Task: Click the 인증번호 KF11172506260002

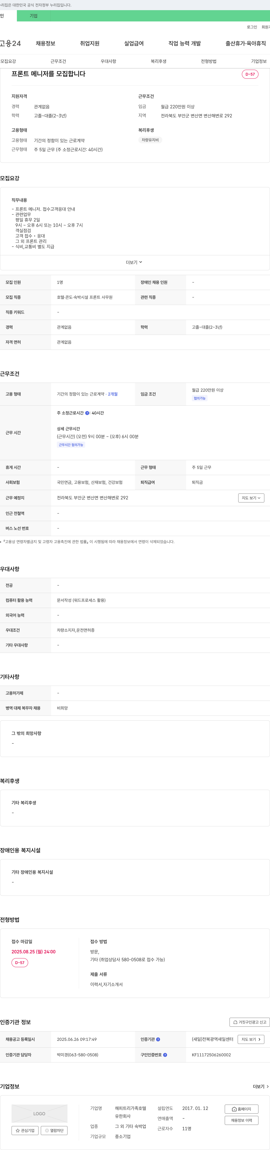Action: (211, 1055)
